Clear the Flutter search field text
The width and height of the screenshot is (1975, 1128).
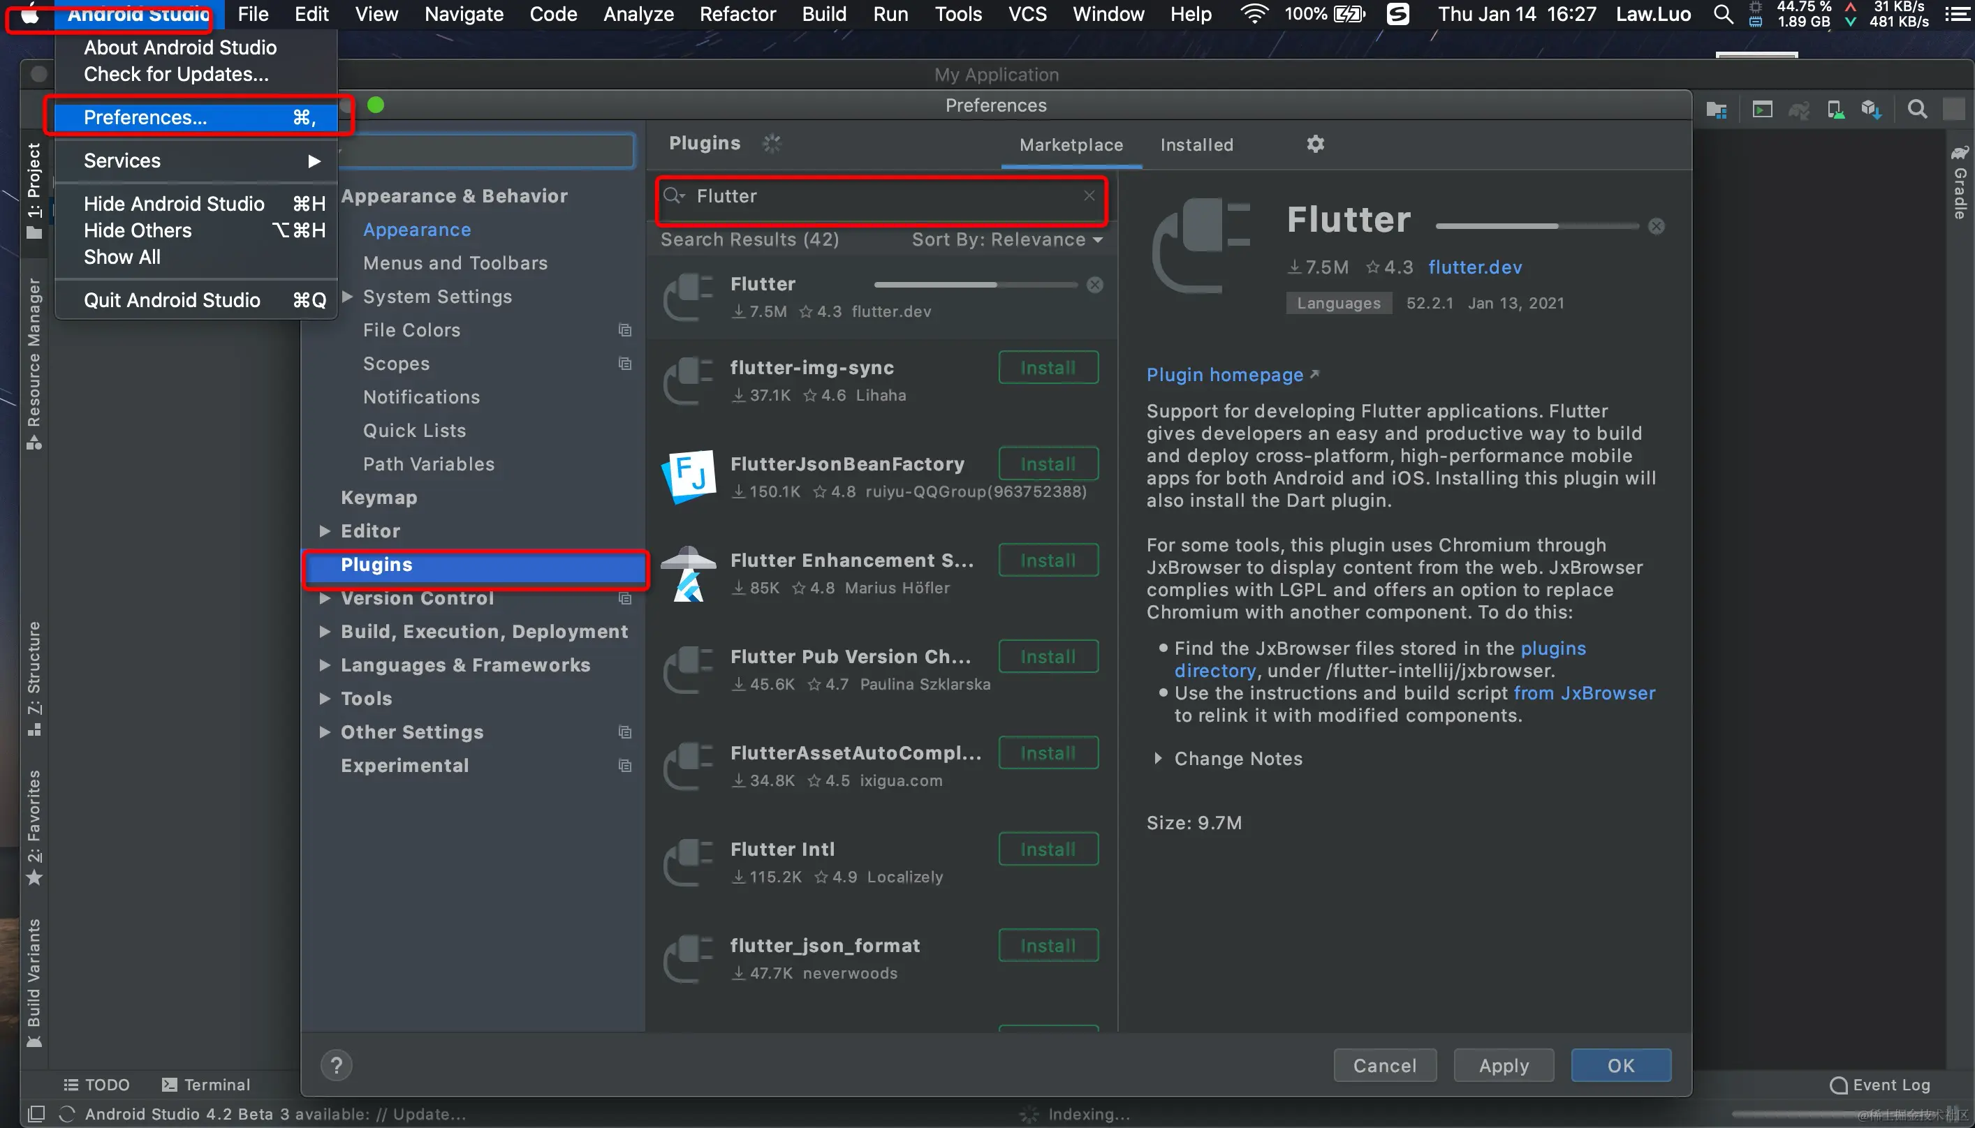point(1089,195)
